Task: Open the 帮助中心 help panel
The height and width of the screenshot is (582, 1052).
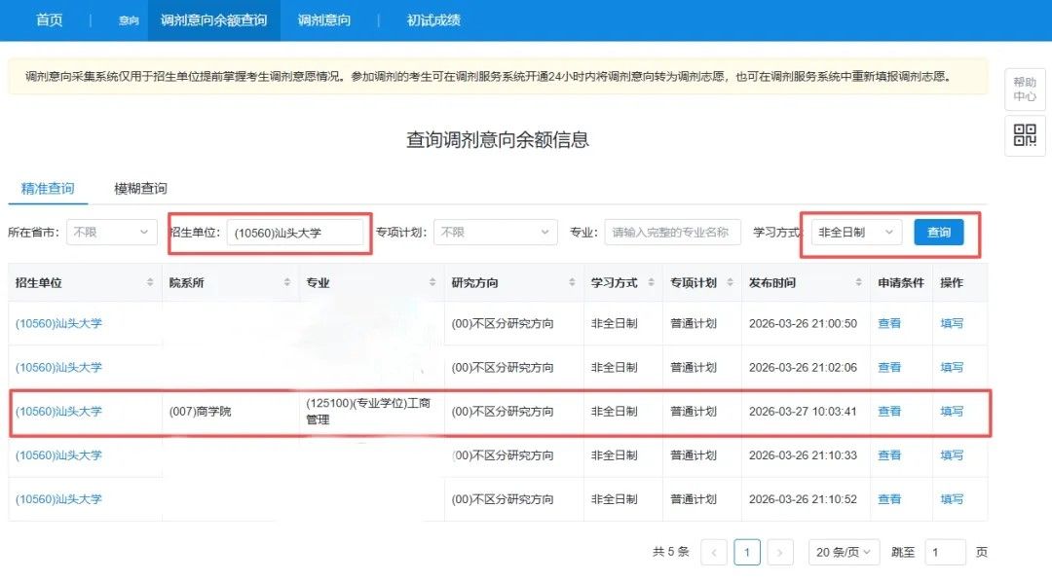Action: coord(1025,90)
